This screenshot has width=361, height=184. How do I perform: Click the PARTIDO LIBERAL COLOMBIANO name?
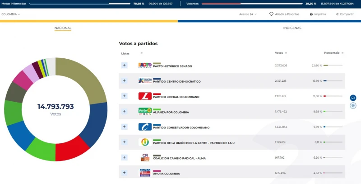point(176,97)
